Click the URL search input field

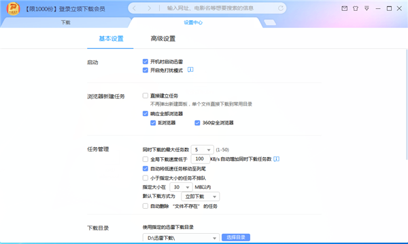pos(210,8)
